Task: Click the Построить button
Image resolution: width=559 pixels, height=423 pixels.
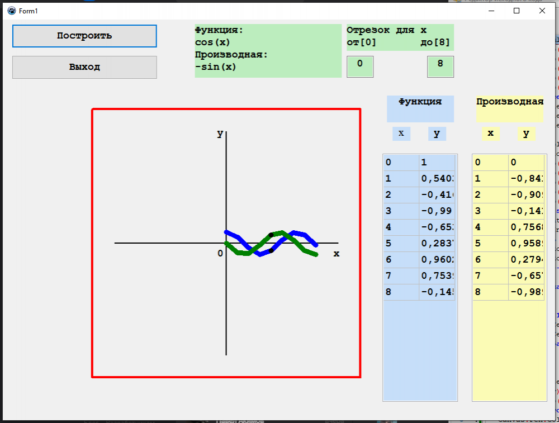Action: pyautogui.click(x=84, y=36)
